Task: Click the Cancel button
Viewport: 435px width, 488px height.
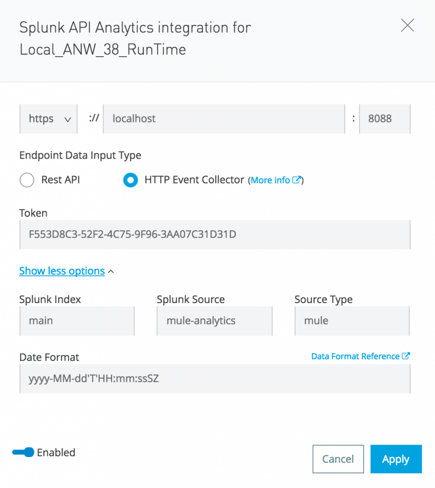Action: point(338,459)
